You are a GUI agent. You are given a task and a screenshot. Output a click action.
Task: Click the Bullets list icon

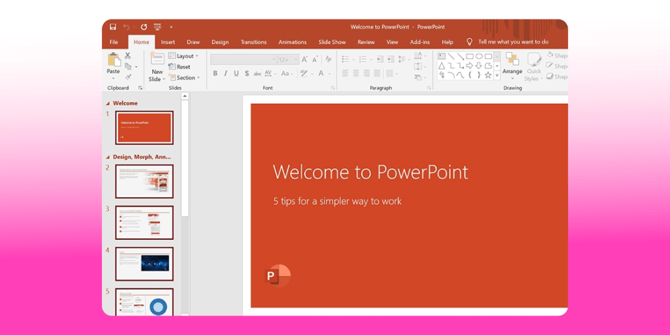pyautogui.click(x=345, y=60)
